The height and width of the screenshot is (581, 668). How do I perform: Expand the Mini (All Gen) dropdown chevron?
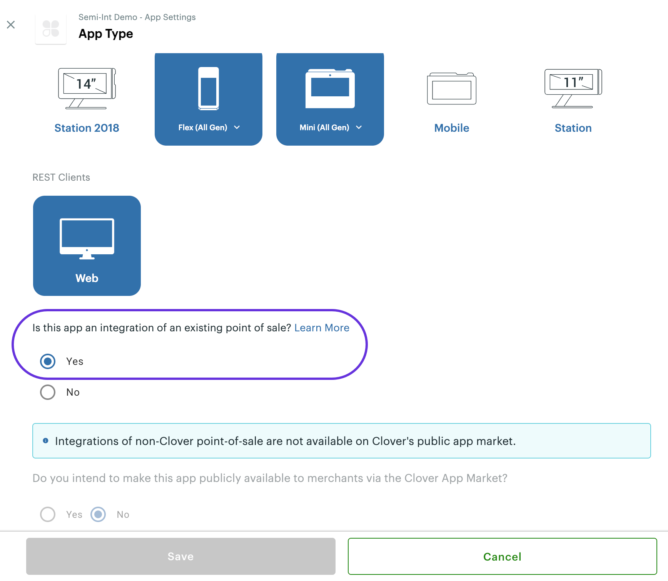[x=359, y=128]
